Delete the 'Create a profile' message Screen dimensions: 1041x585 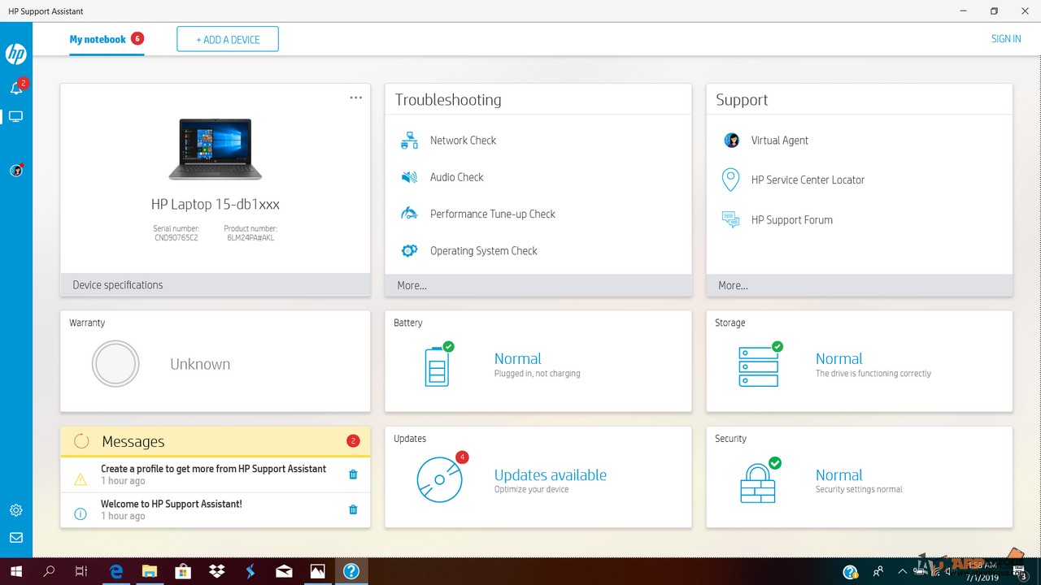[x=353, y=474]
